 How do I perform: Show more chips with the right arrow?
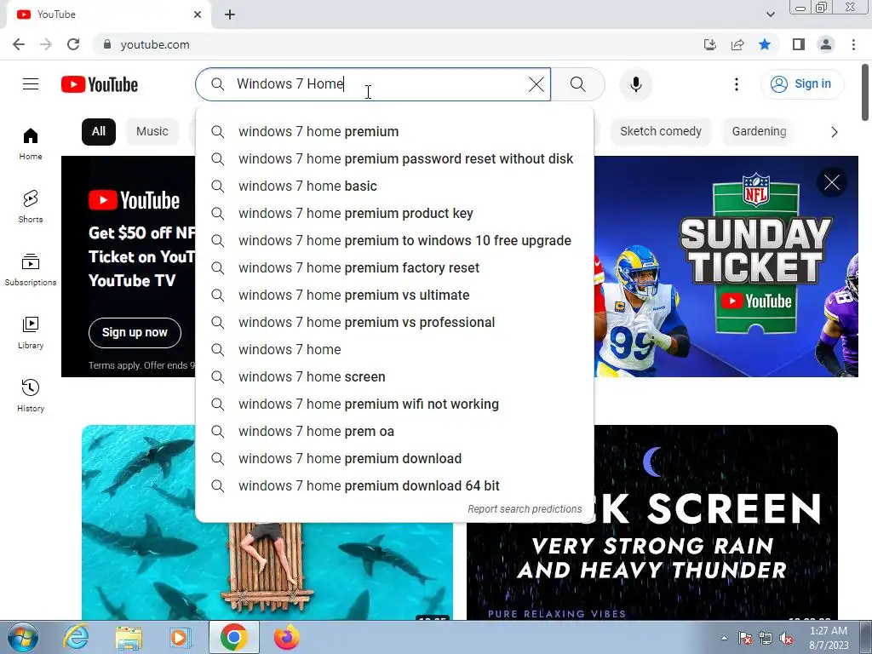click(835, 132)
